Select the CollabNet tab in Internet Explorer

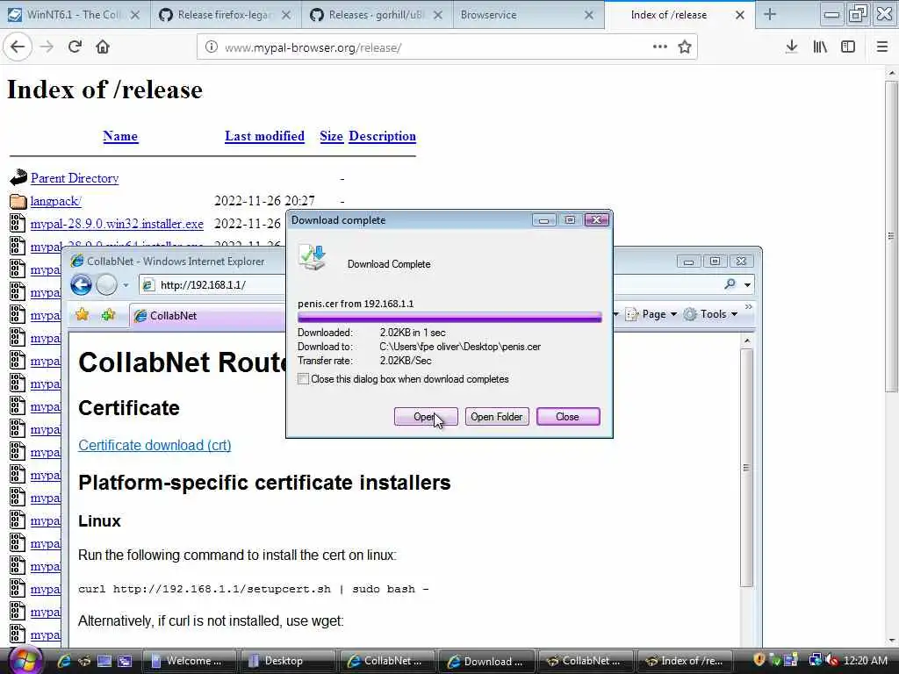pyautogui.click(x=206, y=316)
